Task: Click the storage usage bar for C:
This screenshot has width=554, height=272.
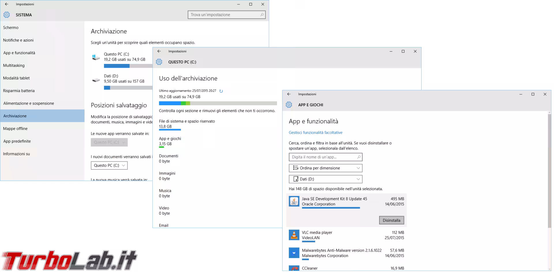Action: coord(218,103)
